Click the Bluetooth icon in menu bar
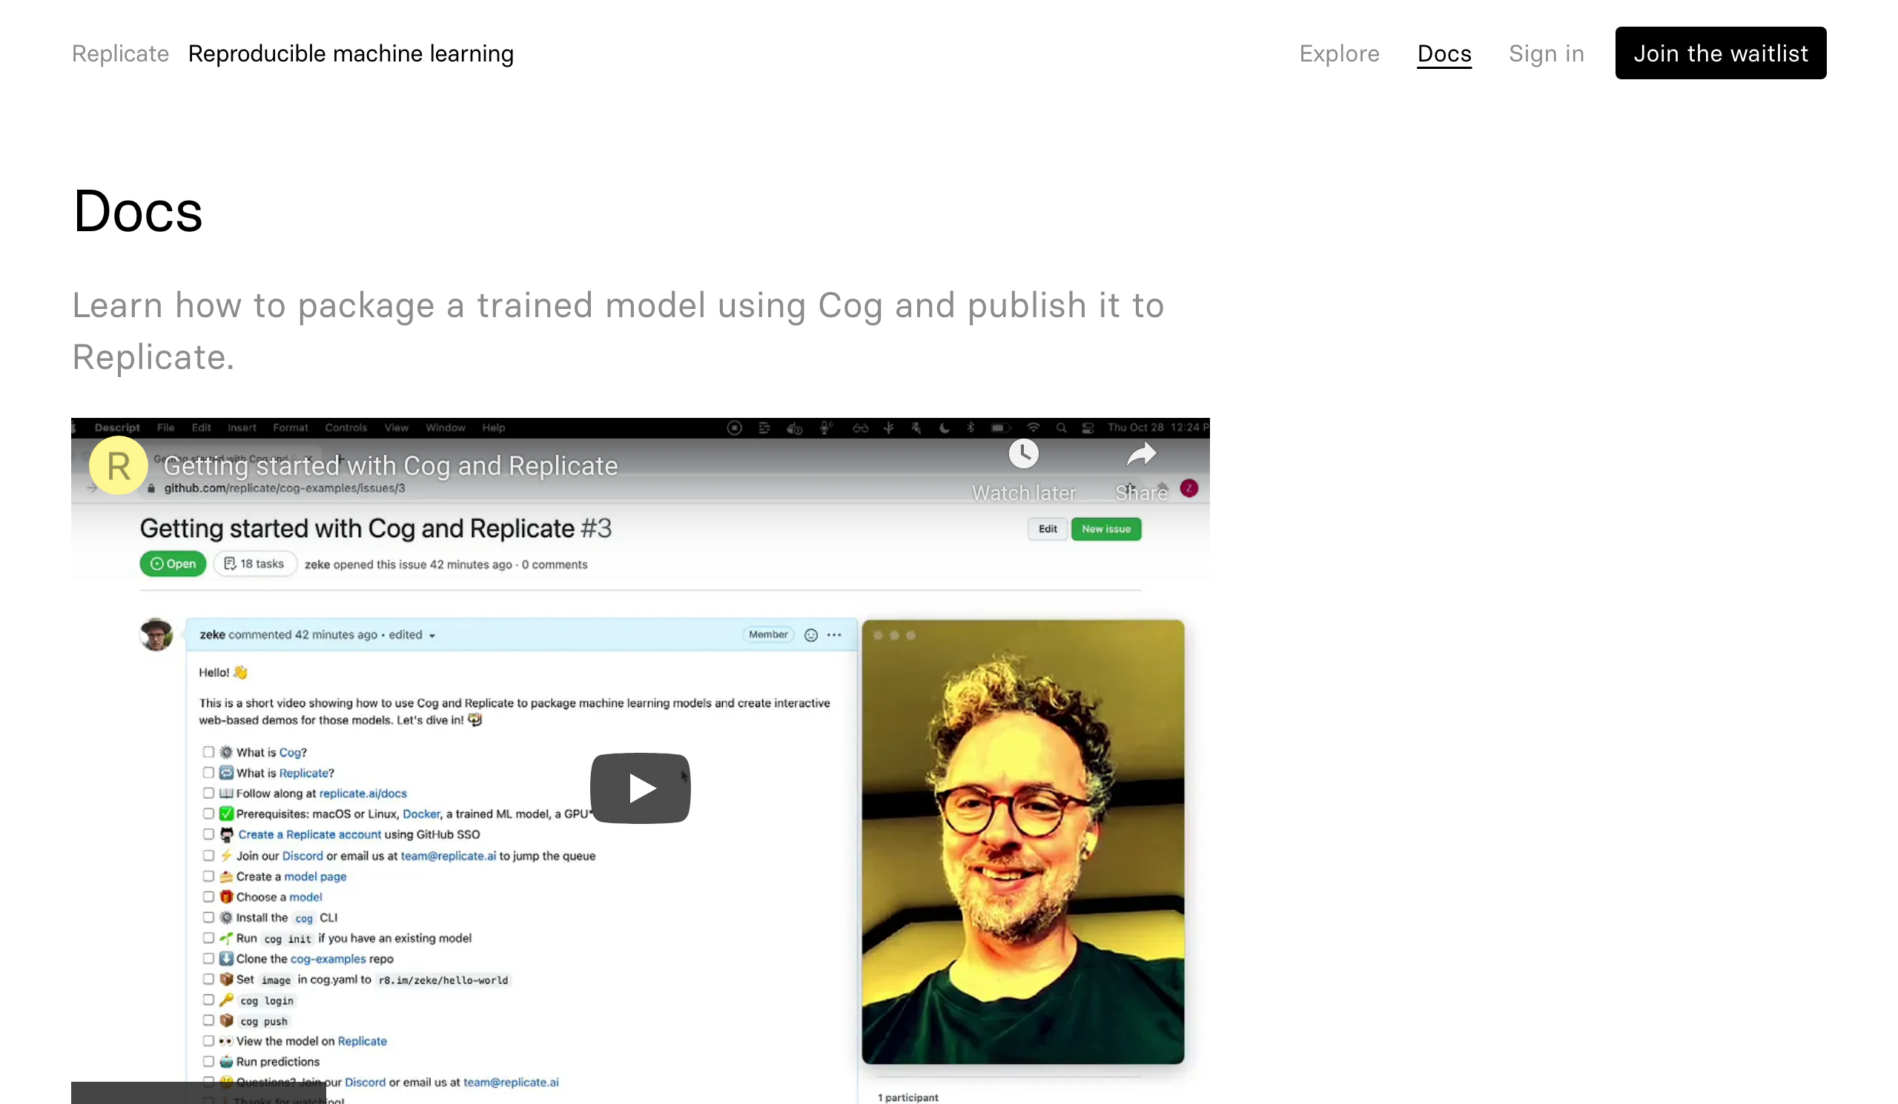The height and width of the screenshot is (1104, 1898). pos(970,428)
